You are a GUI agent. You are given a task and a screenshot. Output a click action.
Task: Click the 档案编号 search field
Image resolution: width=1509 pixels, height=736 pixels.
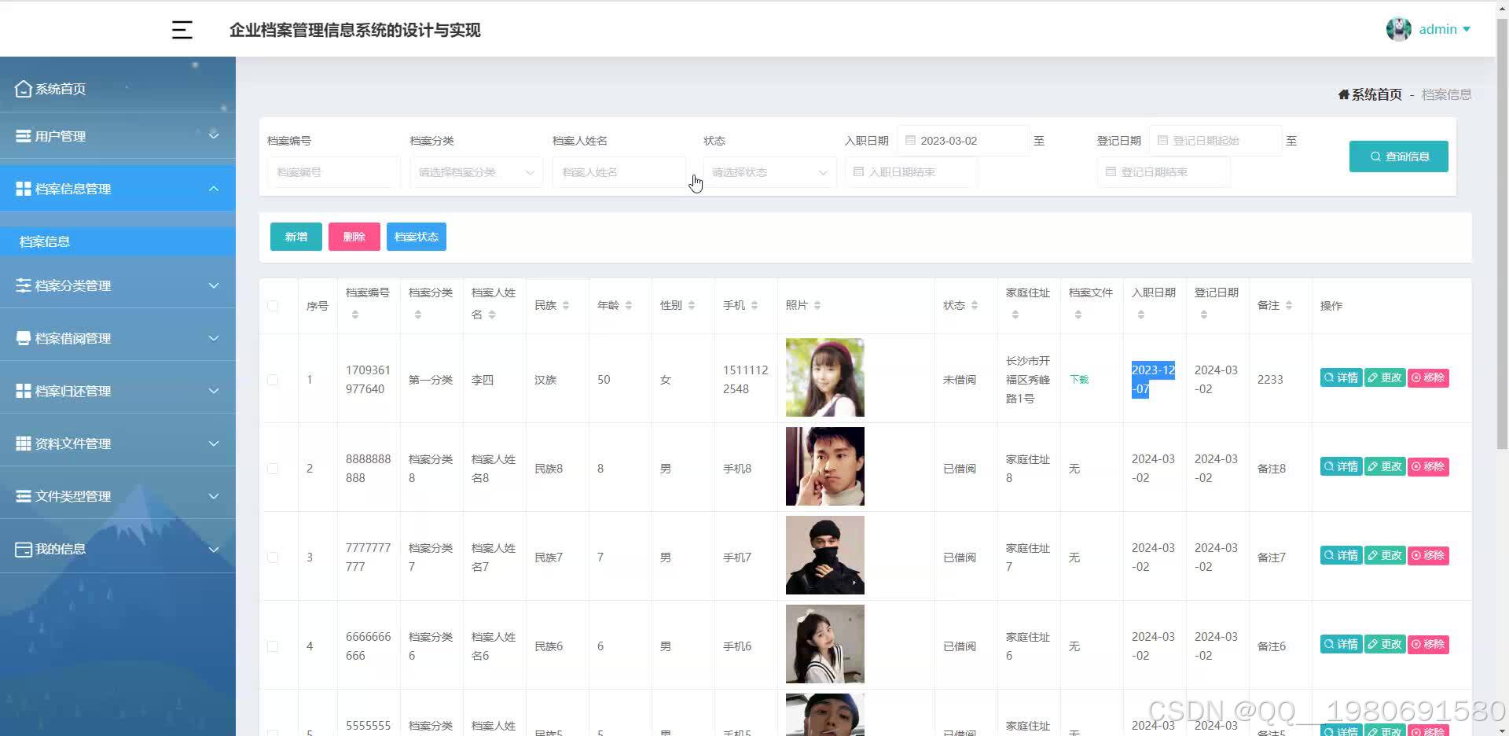pos(334,172)
